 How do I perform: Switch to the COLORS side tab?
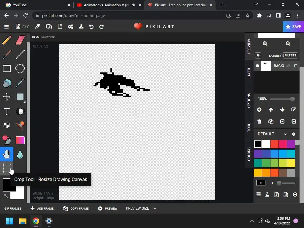(249, 154)
